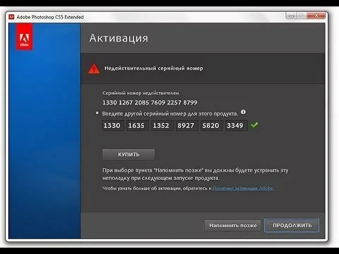Click the 'Напомнить позже' button
Viewport: 339px width, 254px height.
tap(233, 225)
